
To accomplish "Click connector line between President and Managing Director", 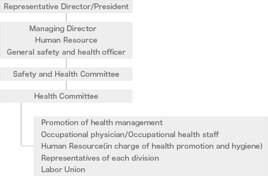I will click(x=66, y=17).
